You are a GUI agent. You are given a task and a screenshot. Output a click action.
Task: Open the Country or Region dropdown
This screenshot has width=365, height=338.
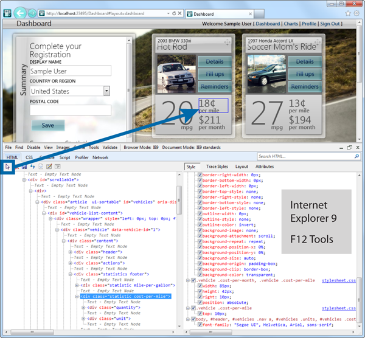[106, 91]
